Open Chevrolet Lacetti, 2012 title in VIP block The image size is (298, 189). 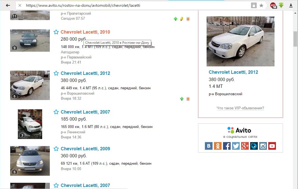coord(233,72)
